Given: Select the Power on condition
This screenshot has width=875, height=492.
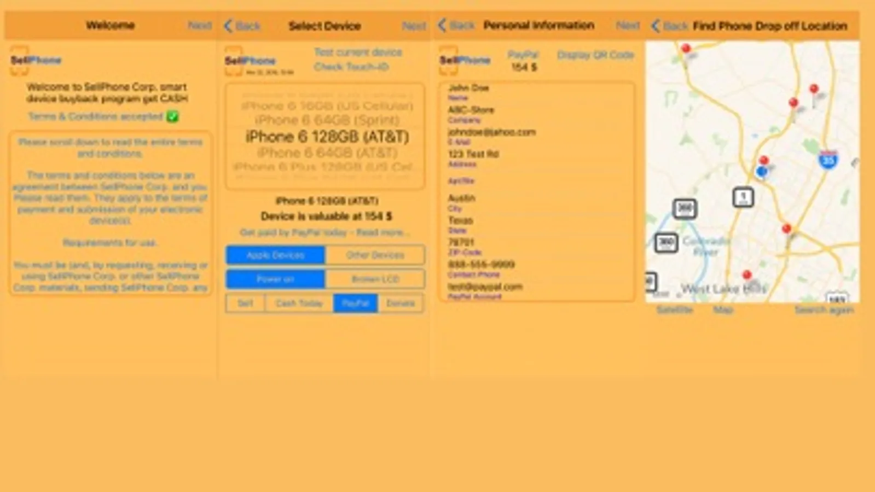Looking at the screenshot, I should click(x=275, y=279).
